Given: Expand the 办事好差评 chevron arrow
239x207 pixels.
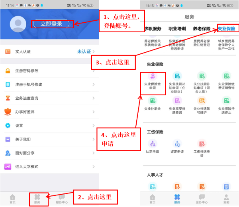Looking at the screenshot, I should pos(93,112).
